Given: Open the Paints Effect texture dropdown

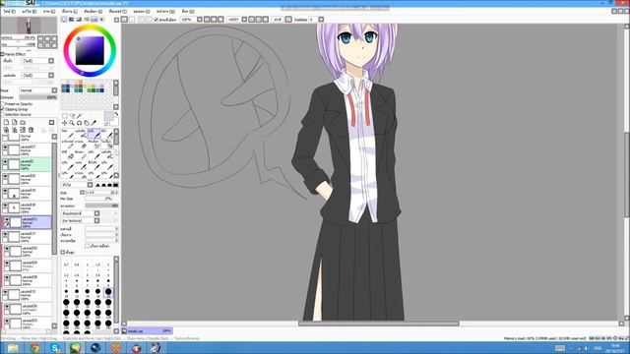Looking at the screenshot, I should pyautogui.click(x=51, y=61).
